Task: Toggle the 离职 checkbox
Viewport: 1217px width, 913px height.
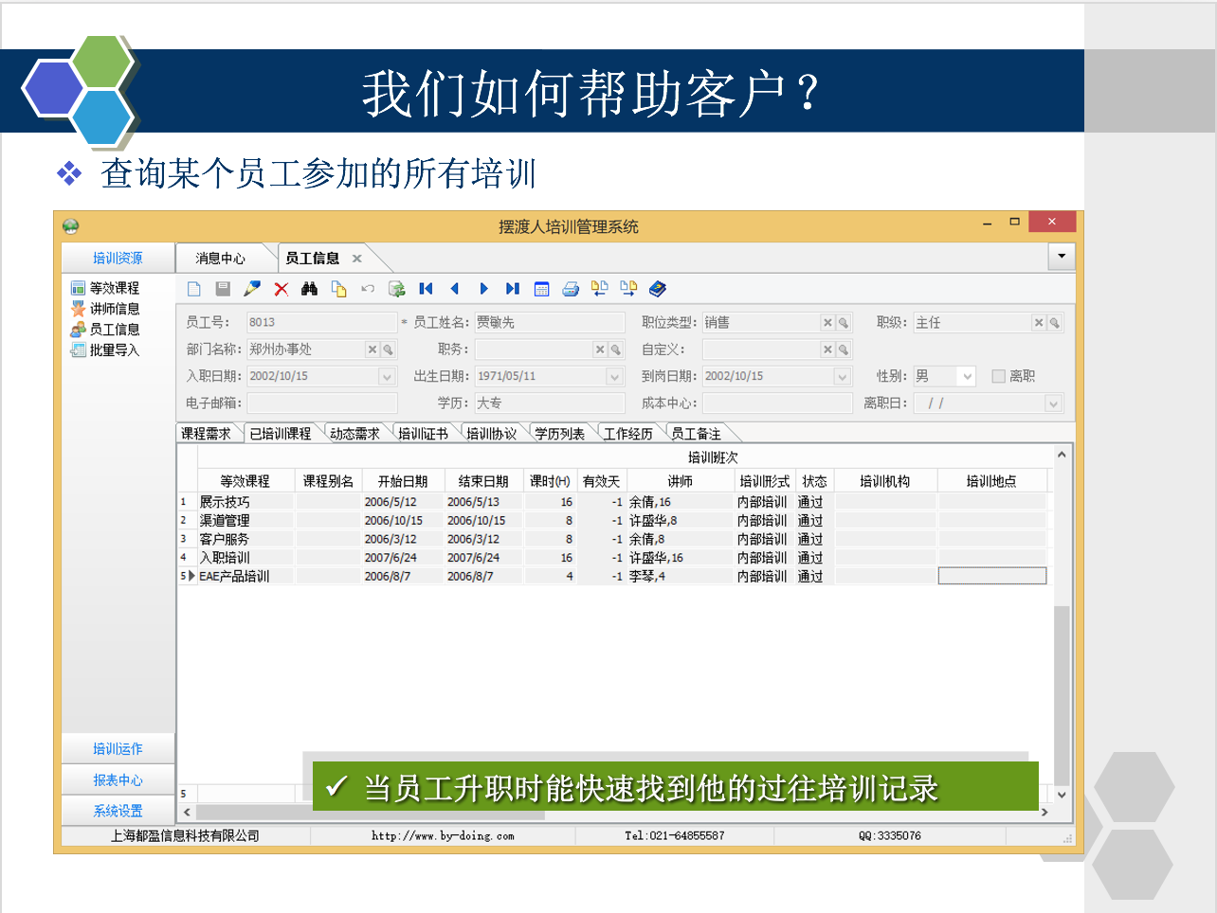Action: (998, 376)
